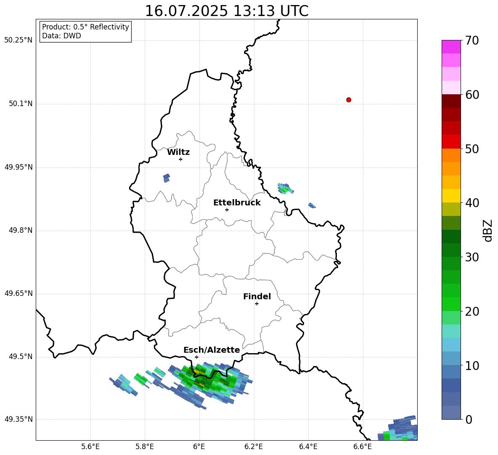Click the 49.5°N latitude tick label
Viewport: 498px width, 455px height.
21,357
